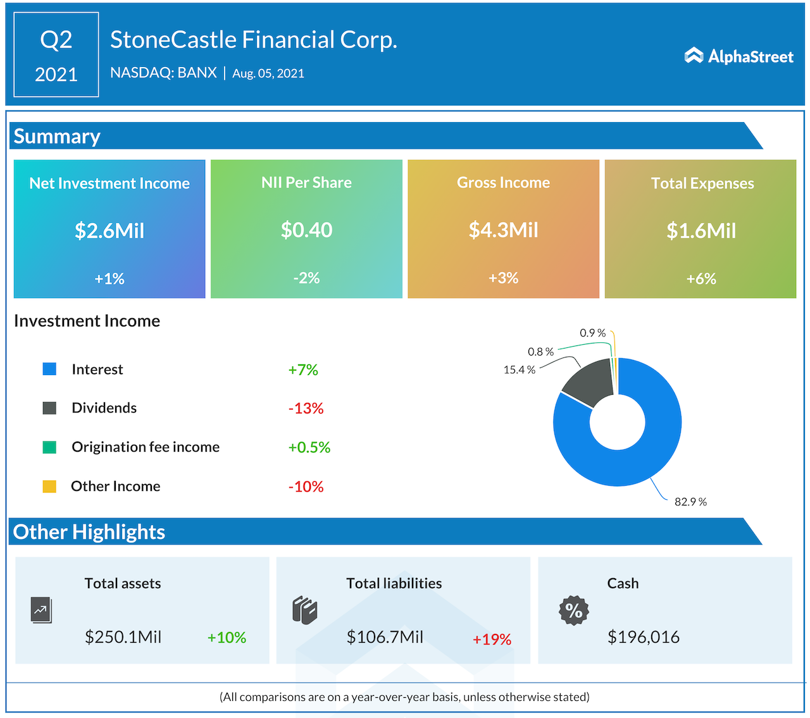Open the Total Expenses card
The image size is (810, 718).
click(701, 229)
